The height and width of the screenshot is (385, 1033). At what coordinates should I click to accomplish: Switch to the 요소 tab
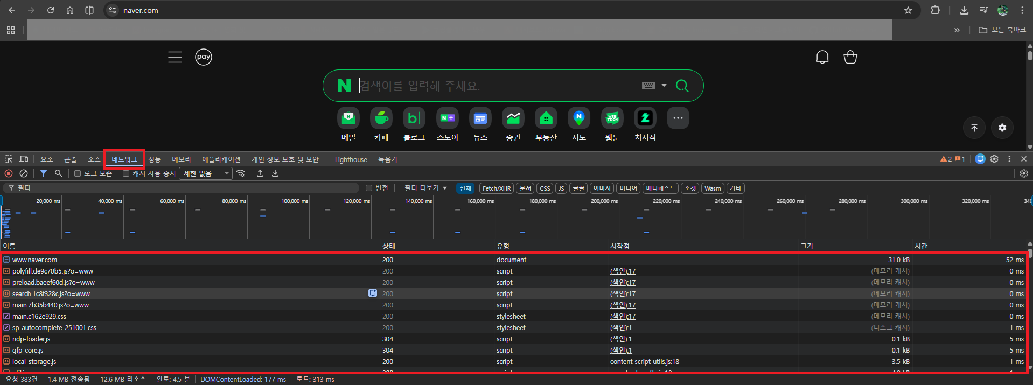pos(47,159)
